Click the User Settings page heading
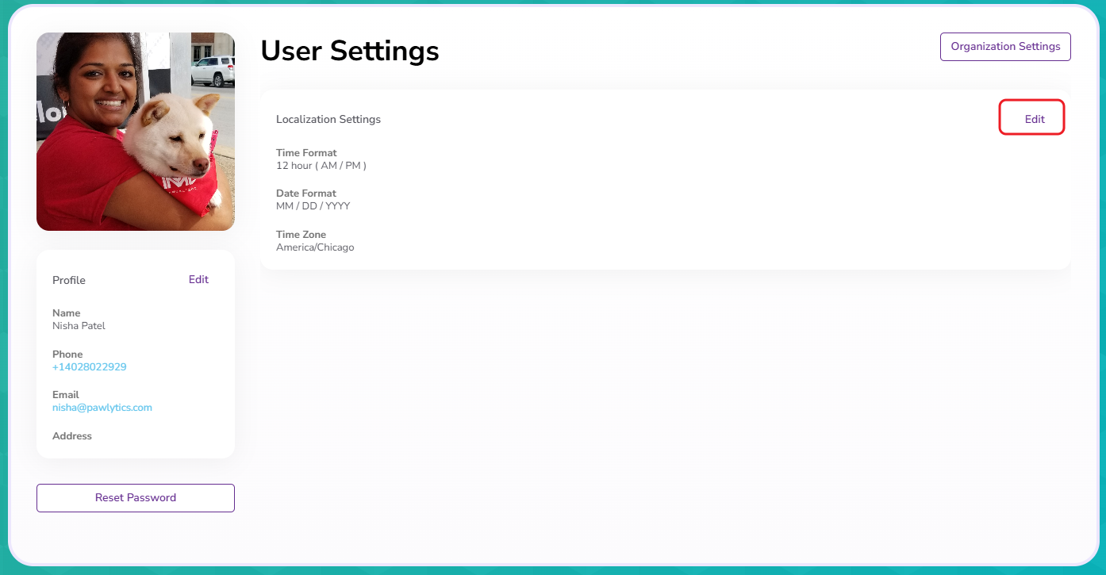This screenshot has width=1106, height=575. [x=349, y=51]
